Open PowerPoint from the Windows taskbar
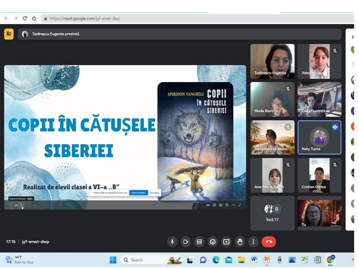The height and width of the screenshot is (269, 359). pyautogui.click(x=267, y=260)
